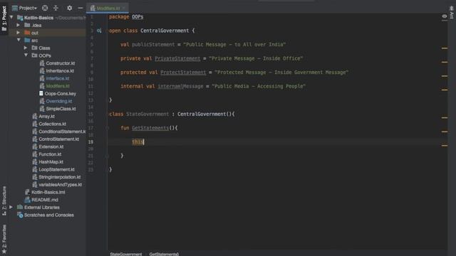Select the .idea folder icon
Viewport: 456px width, 256px height.
27,26
